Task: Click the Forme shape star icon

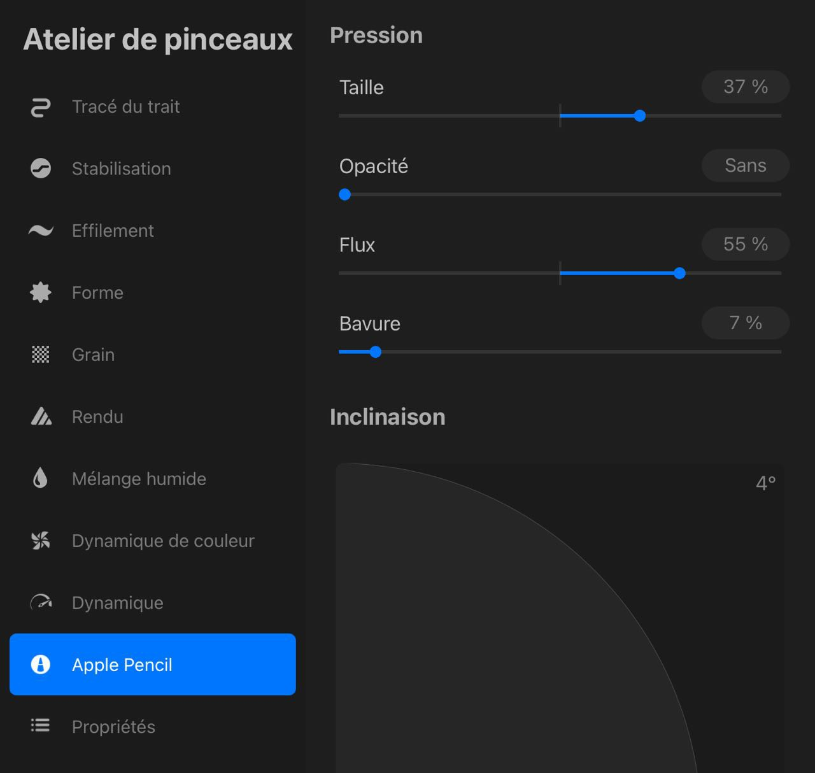Action: 41,292
